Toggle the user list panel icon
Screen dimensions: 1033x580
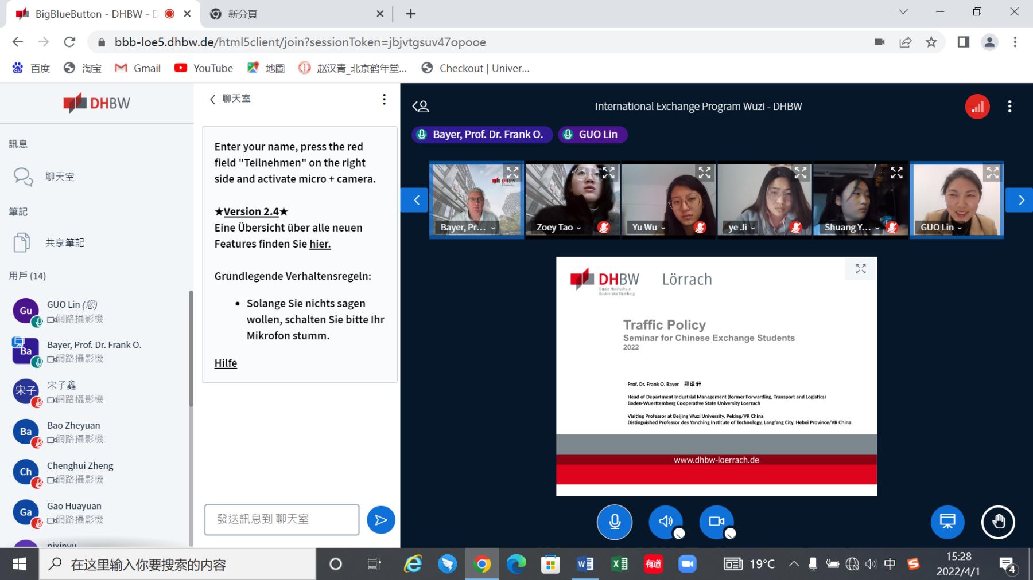click(x=421, y=107)
